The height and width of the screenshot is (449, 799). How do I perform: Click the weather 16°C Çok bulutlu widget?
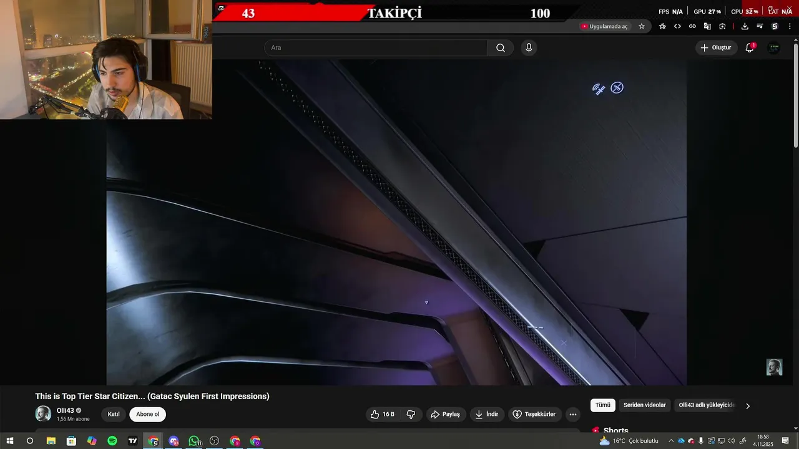pos(629,441)
